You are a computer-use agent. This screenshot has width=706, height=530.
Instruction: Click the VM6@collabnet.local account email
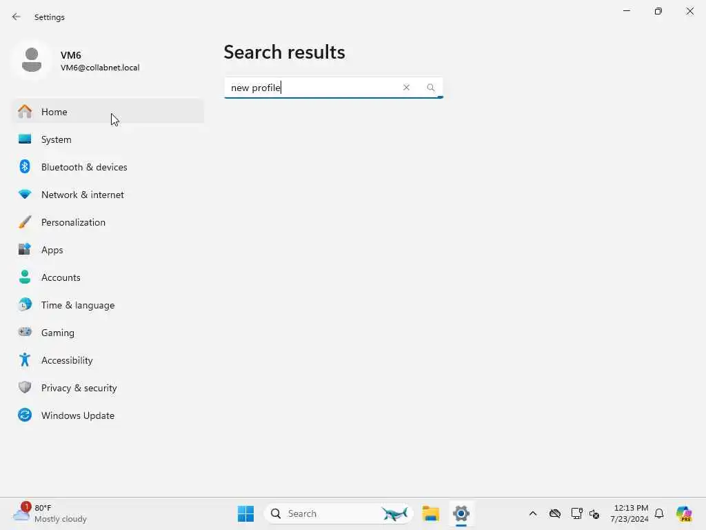(100, 68)
